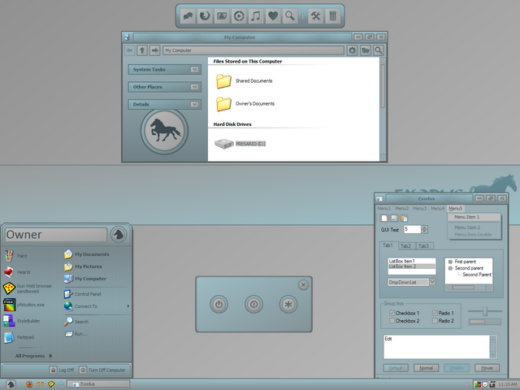Click the GUI Text spinner arrows
520x390 pixels.
424,229
